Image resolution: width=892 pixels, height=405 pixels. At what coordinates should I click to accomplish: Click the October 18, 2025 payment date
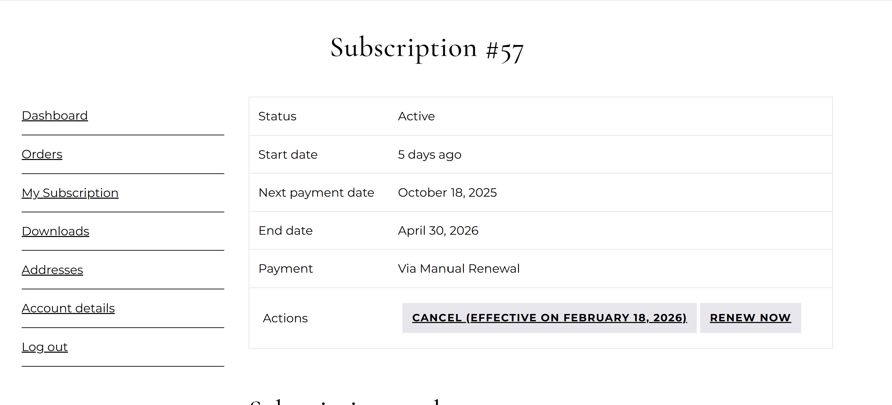click(447, 193)
